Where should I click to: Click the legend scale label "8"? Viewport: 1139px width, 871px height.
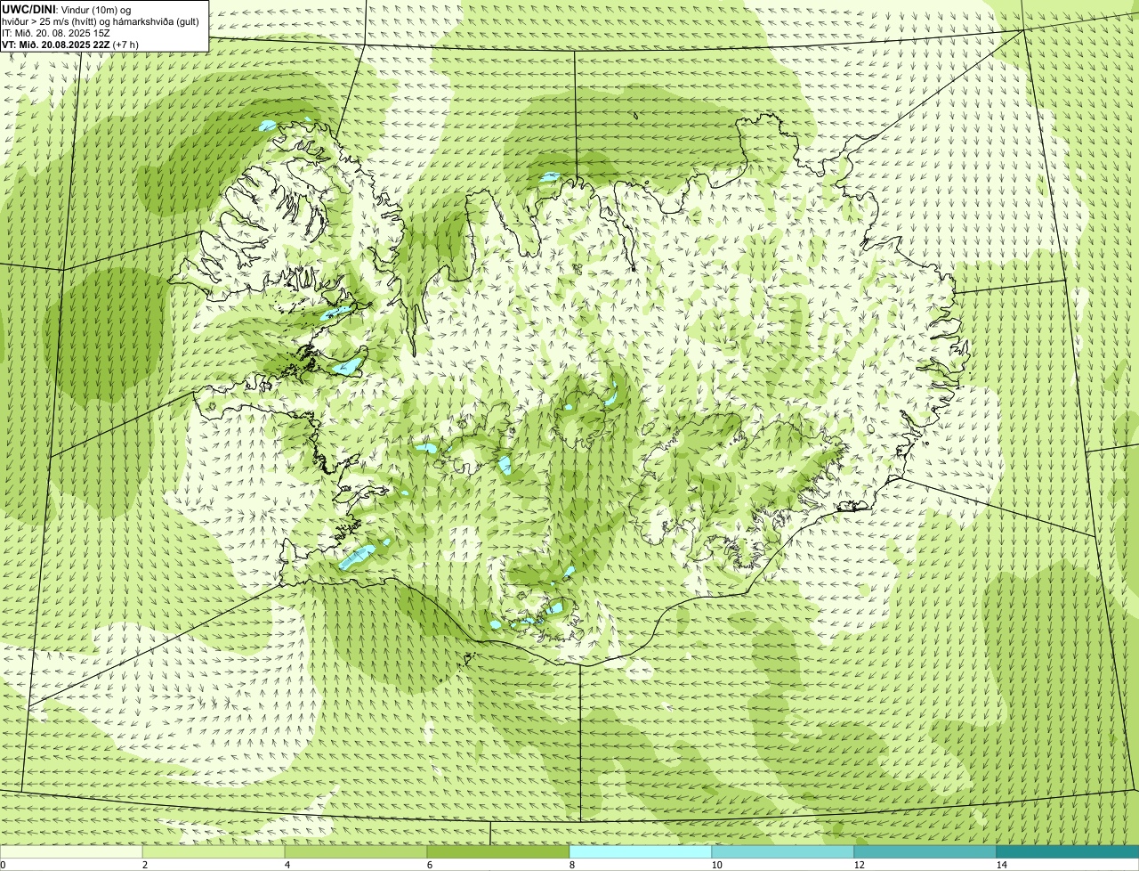click(x=571, y=865)
